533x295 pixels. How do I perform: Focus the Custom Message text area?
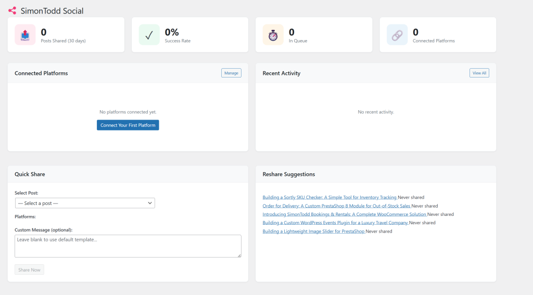tap(128, 246)
